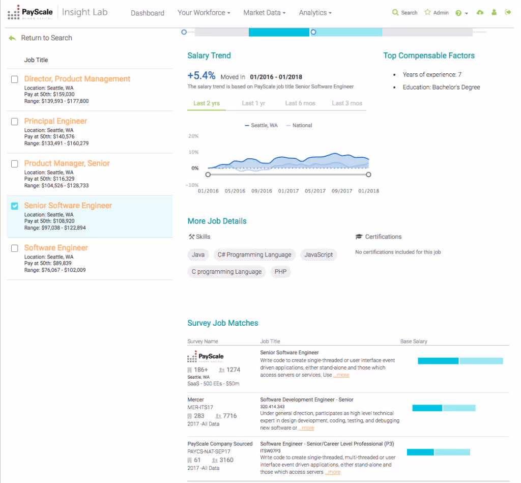Image resolution: width=521 pixels, height=483 pixels.
Task: Select the Last 1 yr tab
Action: [x=253, y=103]
